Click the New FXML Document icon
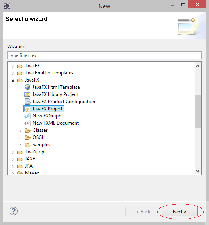Image resolution: width=209 pixels, height=225 pixels. tap(27, 123)
